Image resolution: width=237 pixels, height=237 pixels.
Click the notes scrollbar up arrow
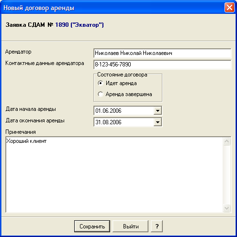pyautogui.click(x=226, y=141)
